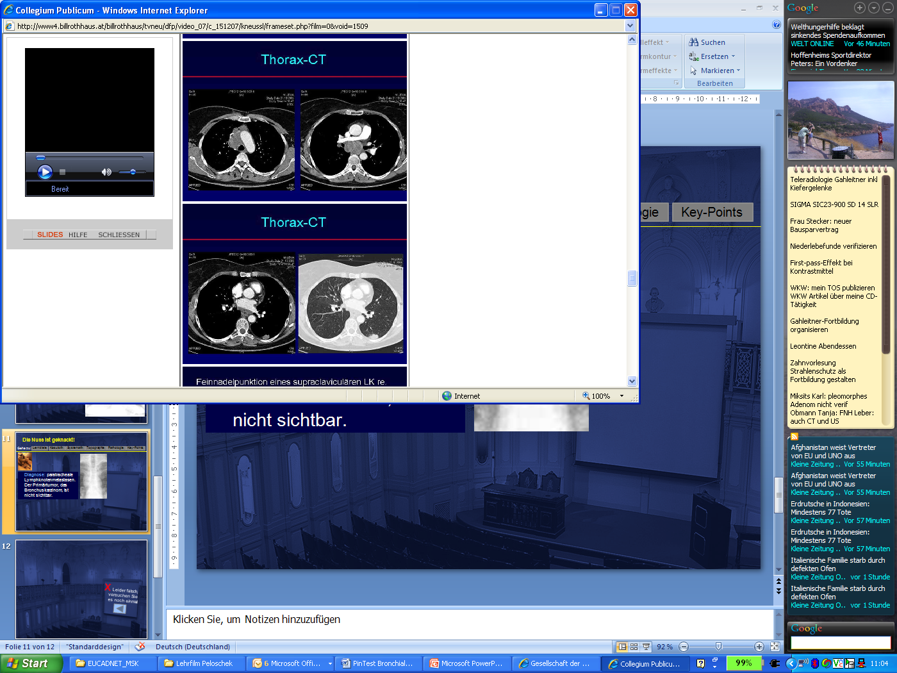Click the Google sidebar add gadget plus icon
Screen dimensions: 897x673
[860, 8]
